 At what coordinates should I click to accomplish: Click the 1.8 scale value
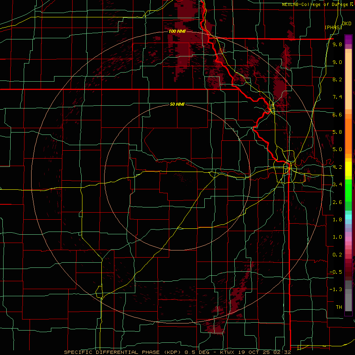[x=337, y=220]
